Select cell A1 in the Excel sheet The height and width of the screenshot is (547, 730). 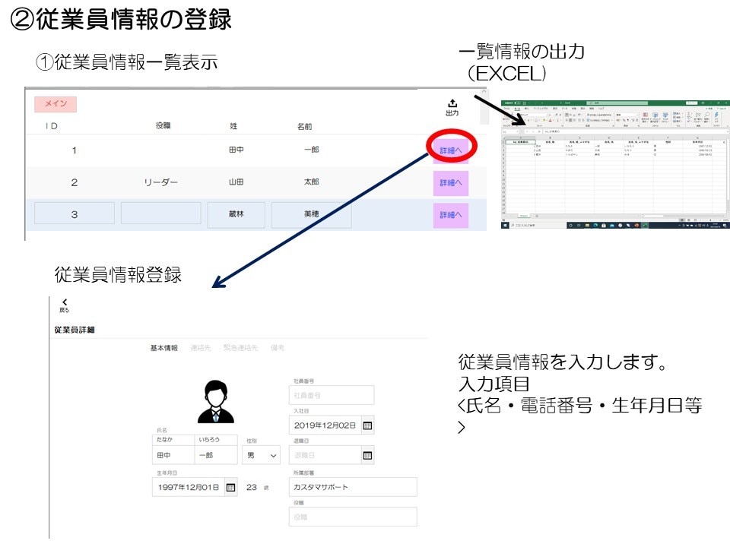520,142
